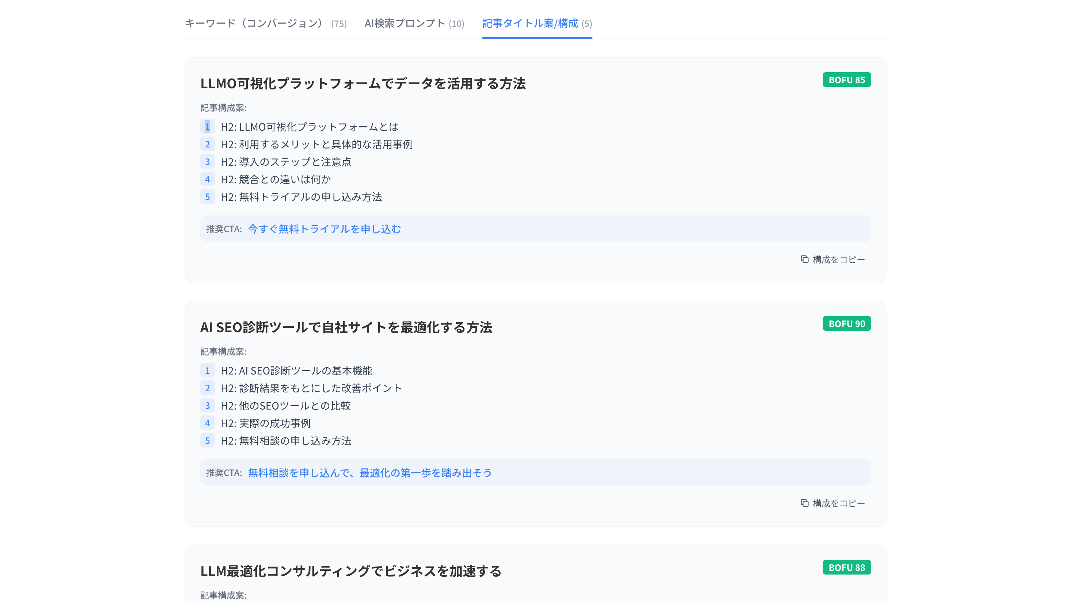Click 構成をコピー text in first card

[838, 260]
